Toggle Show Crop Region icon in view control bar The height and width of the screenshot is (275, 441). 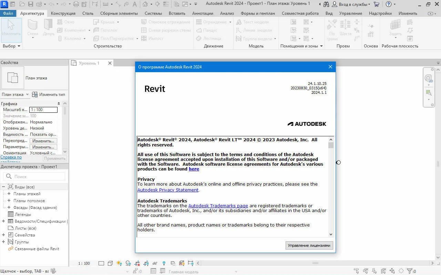point(146,263)
